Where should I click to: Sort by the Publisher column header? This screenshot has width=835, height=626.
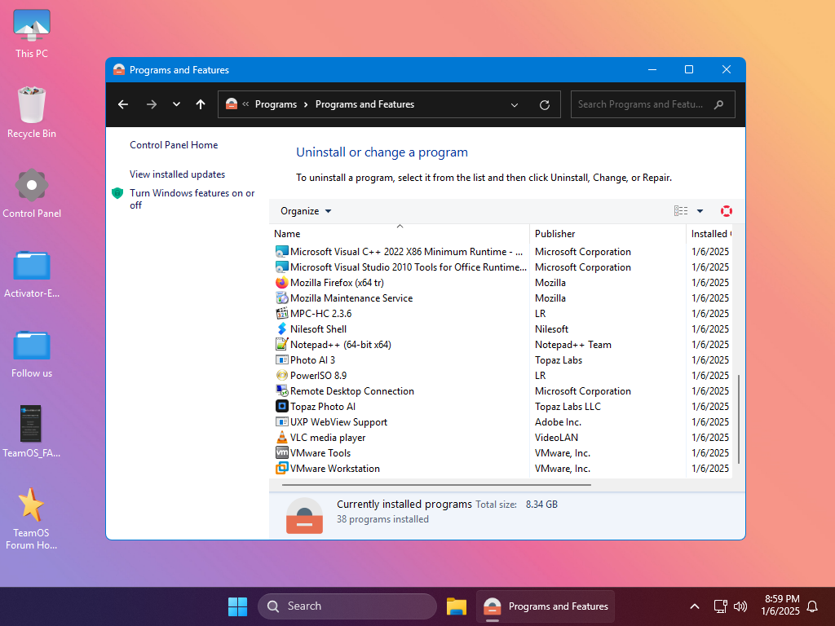[x=607, y=234]
